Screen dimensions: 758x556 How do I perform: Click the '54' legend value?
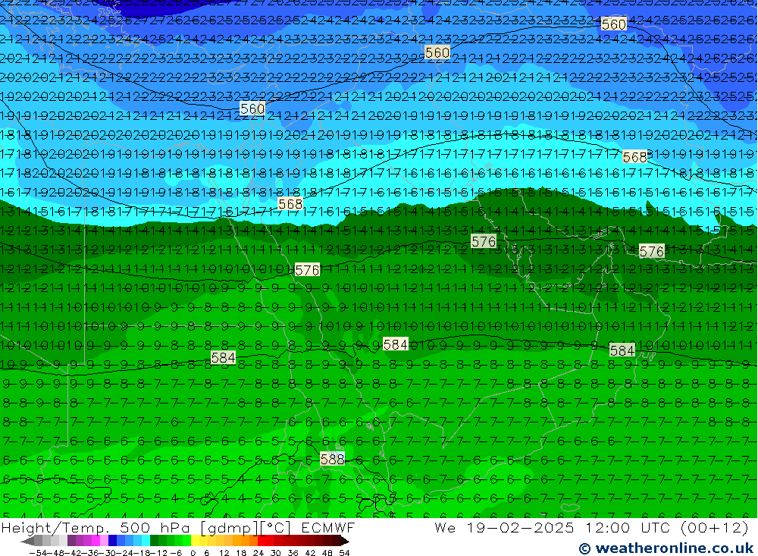[344, 553]
